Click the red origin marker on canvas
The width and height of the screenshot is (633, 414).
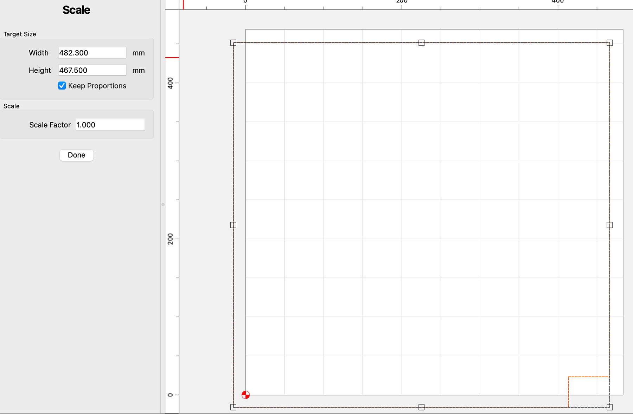(245, 395)
